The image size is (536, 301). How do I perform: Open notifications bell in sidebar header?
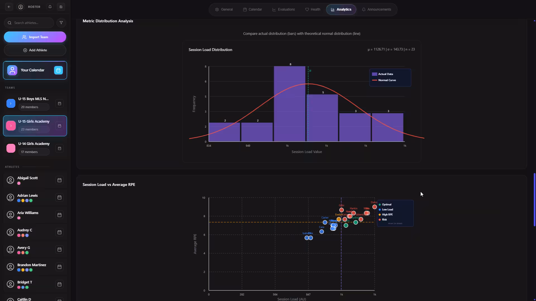coord(50,7)
